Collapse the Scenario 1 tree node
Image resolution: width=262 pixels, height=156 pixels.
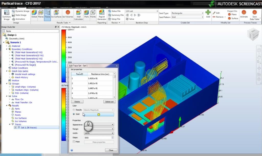click(4, 42)
